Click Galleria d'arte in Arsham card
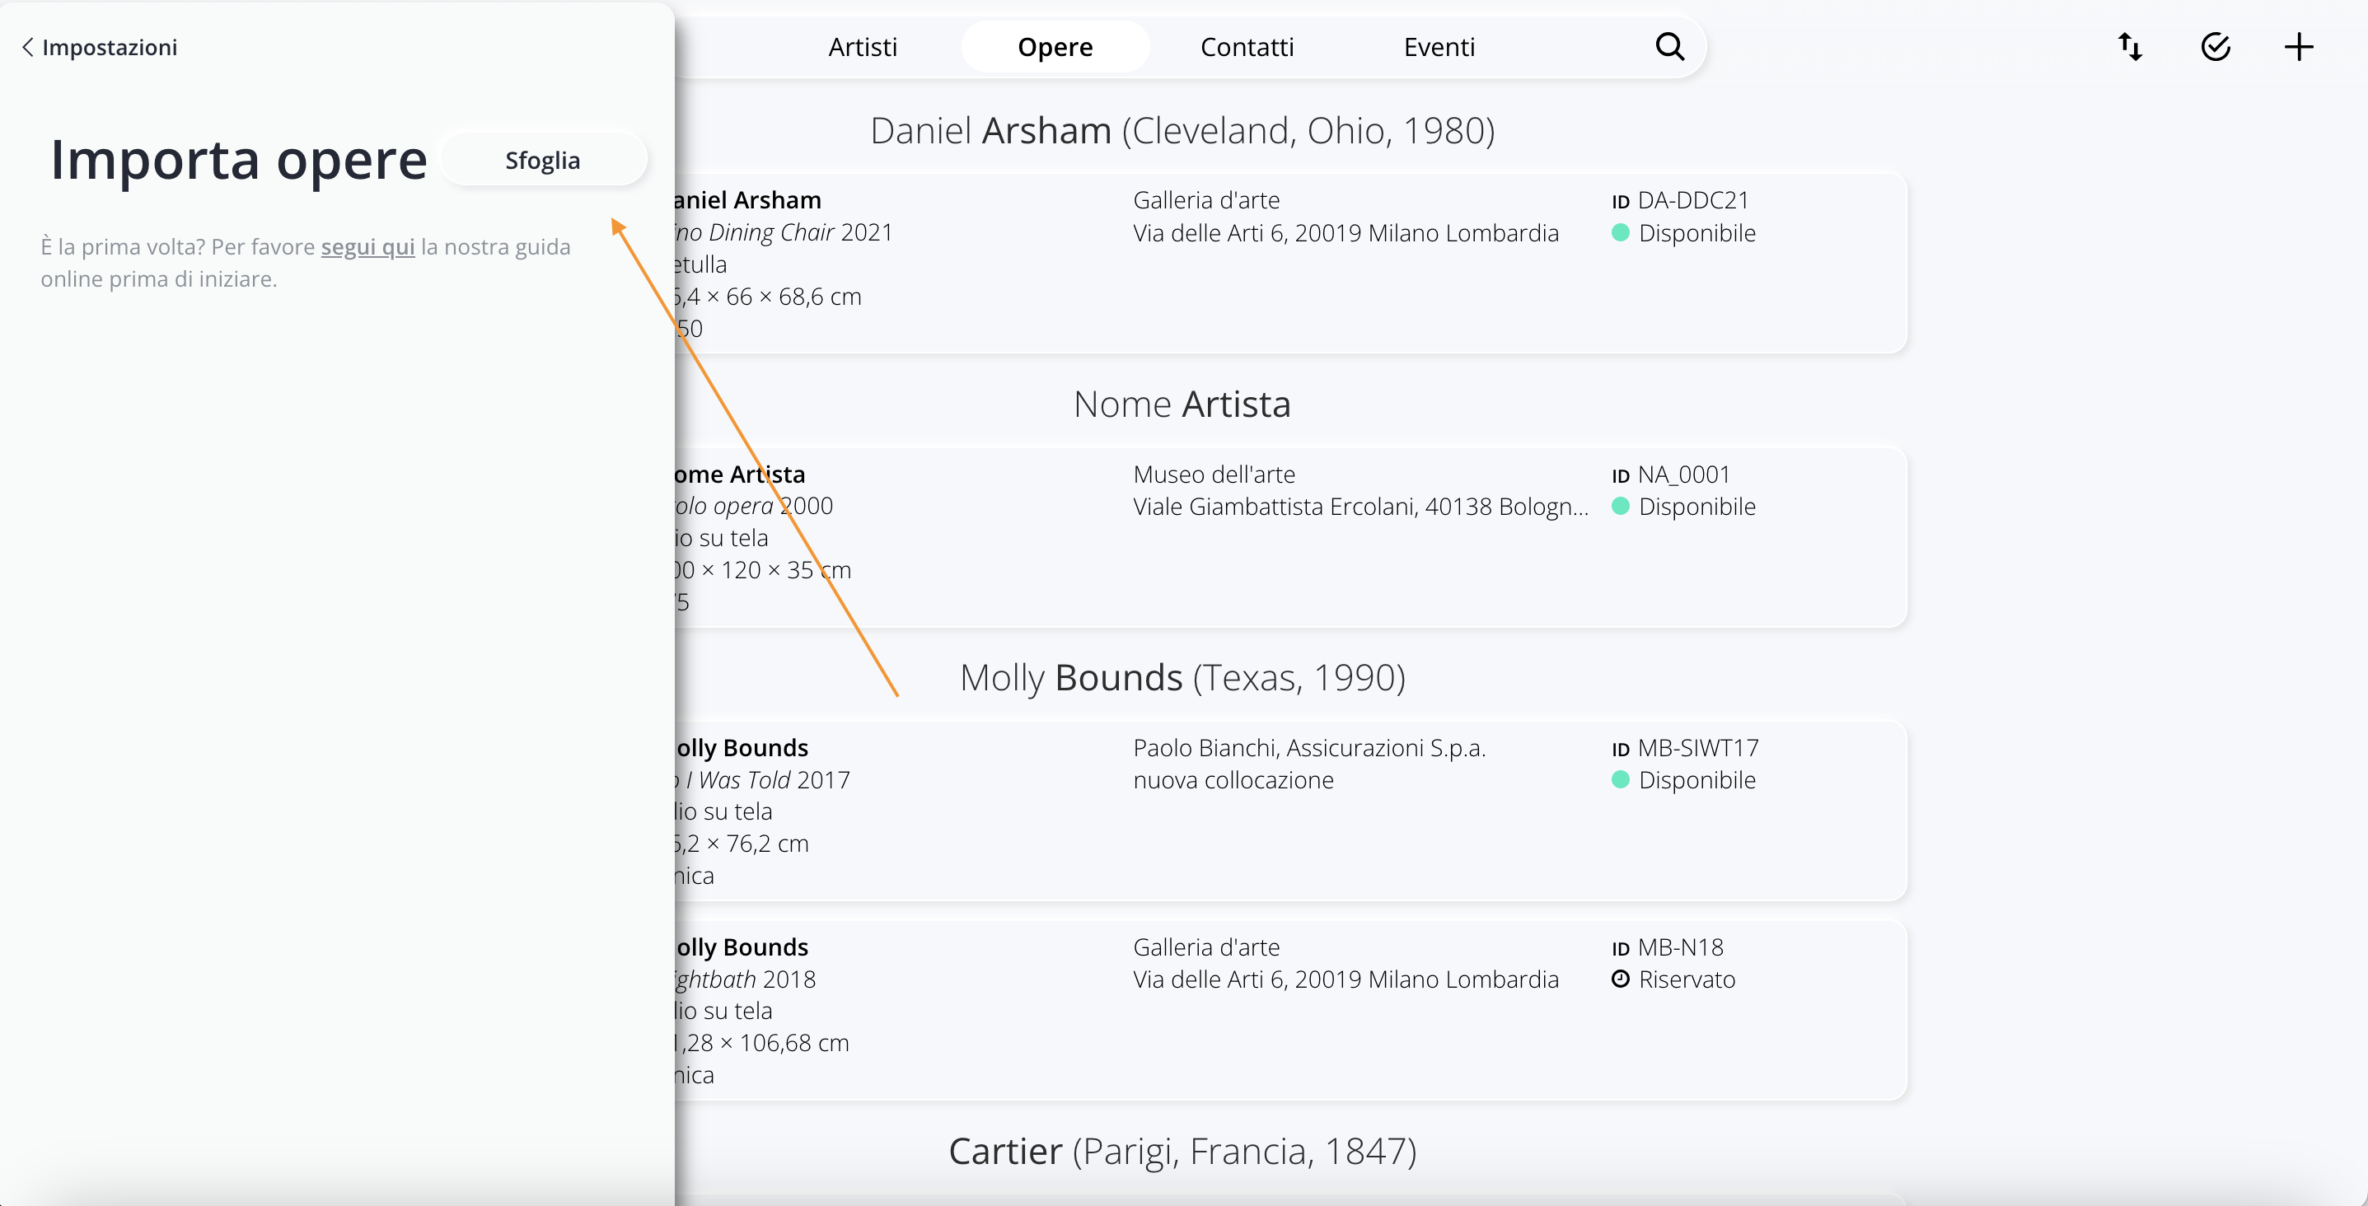 pos(1206,200)
